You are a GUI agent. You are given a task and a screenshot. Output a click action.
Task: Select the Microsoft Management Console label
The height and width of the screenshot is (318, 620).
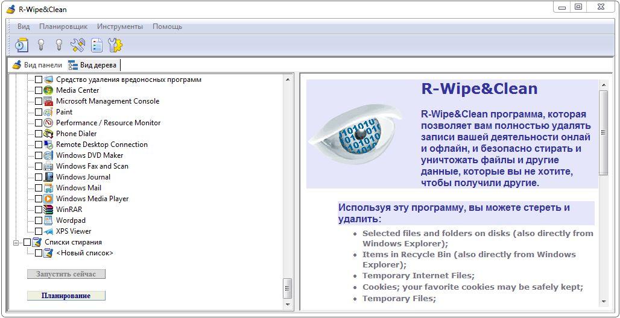107,101
